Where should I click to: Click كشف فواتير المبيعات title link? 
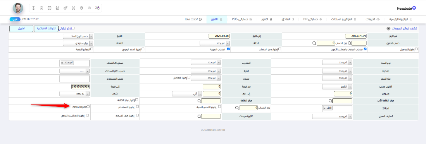tap(404, 29)
